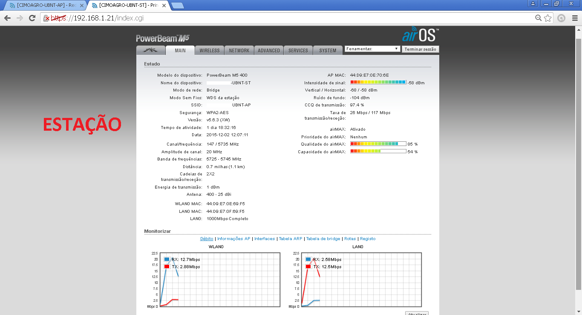582x315 pixels.
Task: Open the NETWORK tab
Action: pyautogui.click(x=239, y=50)
